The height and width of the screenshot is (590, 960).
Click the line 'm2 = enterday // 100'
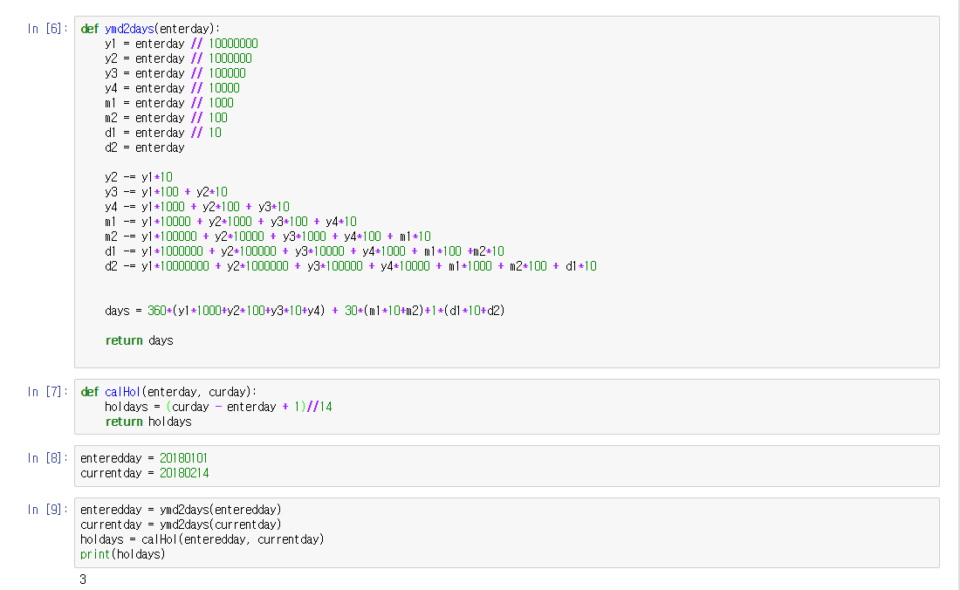[166, 118]
